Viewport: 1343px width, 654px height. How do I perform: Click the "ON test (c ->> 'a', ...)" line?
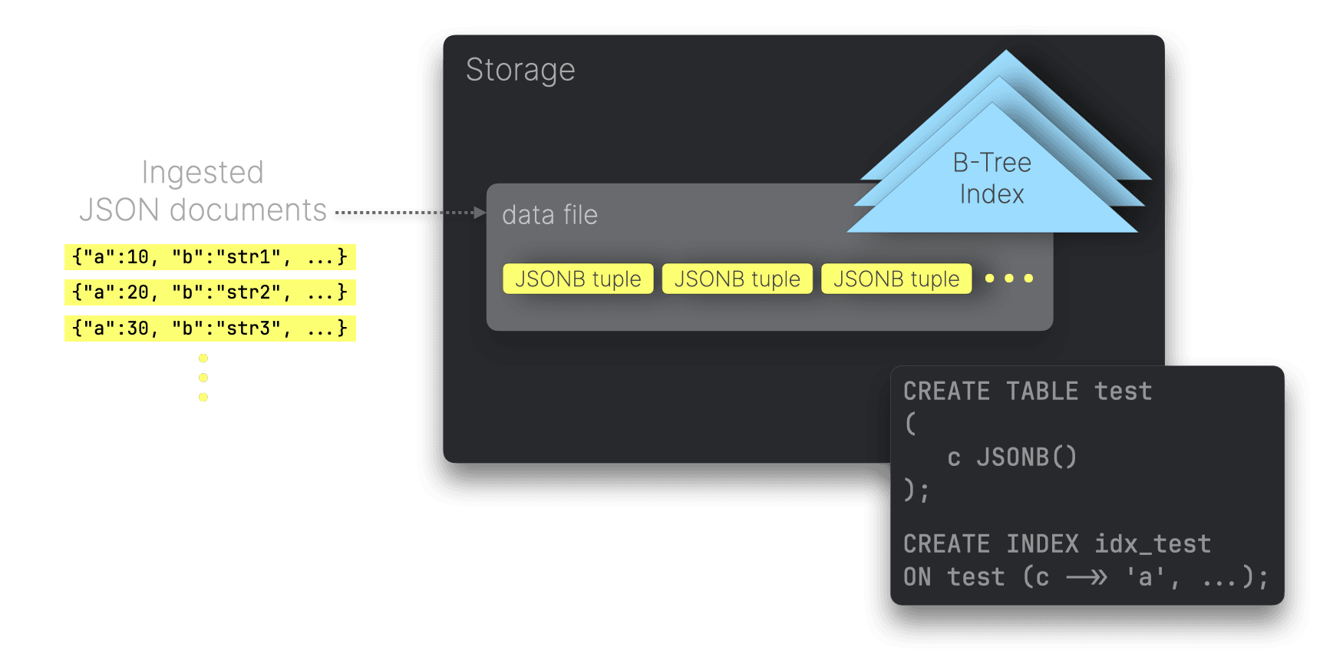1085,577
